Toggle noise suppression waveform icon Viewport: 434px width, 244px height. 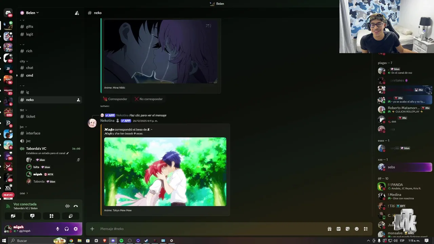pyautogui.click(x=67, y=206)
